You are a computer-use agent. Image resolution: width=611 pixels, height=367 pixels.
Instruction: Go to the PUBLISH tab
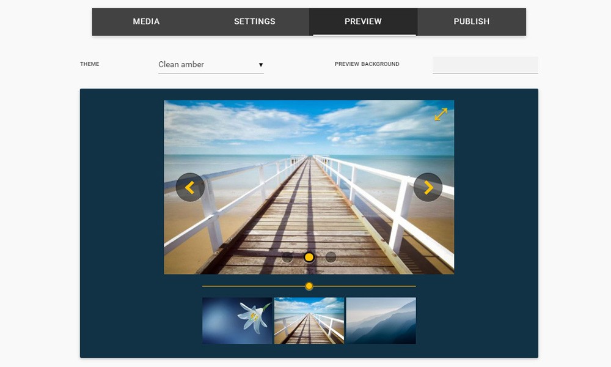471,21
